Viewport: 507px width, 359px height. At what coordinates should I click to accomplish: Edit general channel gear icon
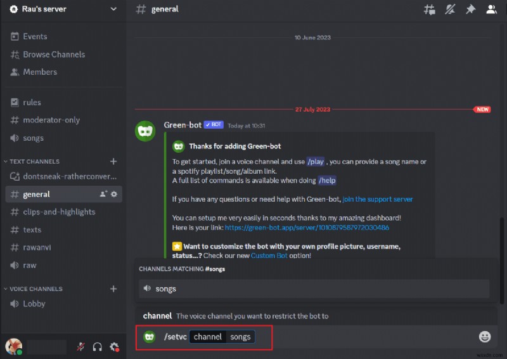coord(114,194)
